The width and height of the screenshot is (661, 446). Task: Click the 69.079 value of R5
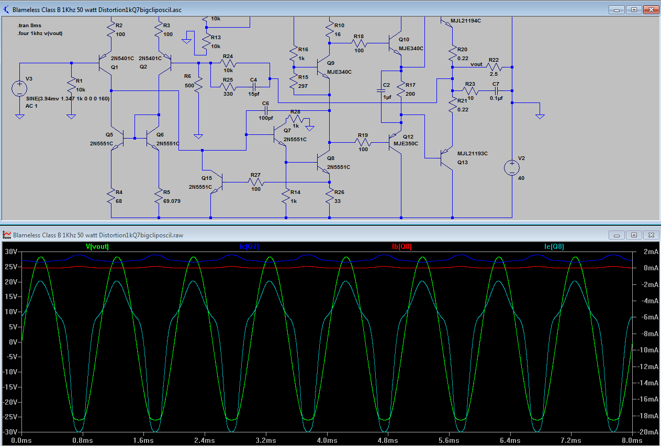pos(173,200)
